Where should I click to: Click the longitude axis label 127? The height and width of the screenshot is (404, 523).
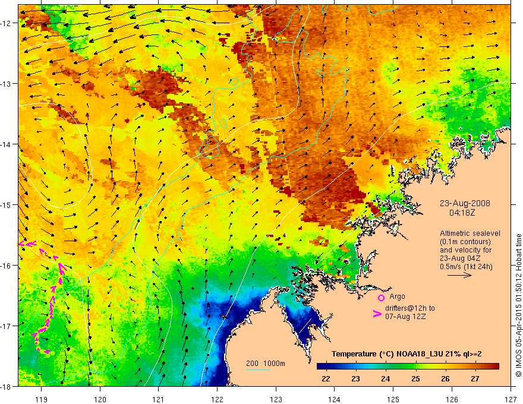click(511, 399)
